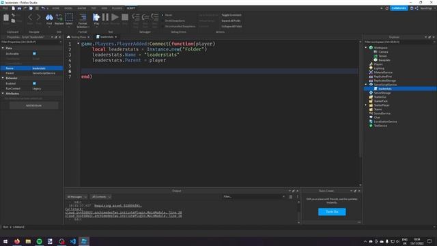Navigate Back with left arrow
This screenshot has width=437, height=246.
click(30, 17)
